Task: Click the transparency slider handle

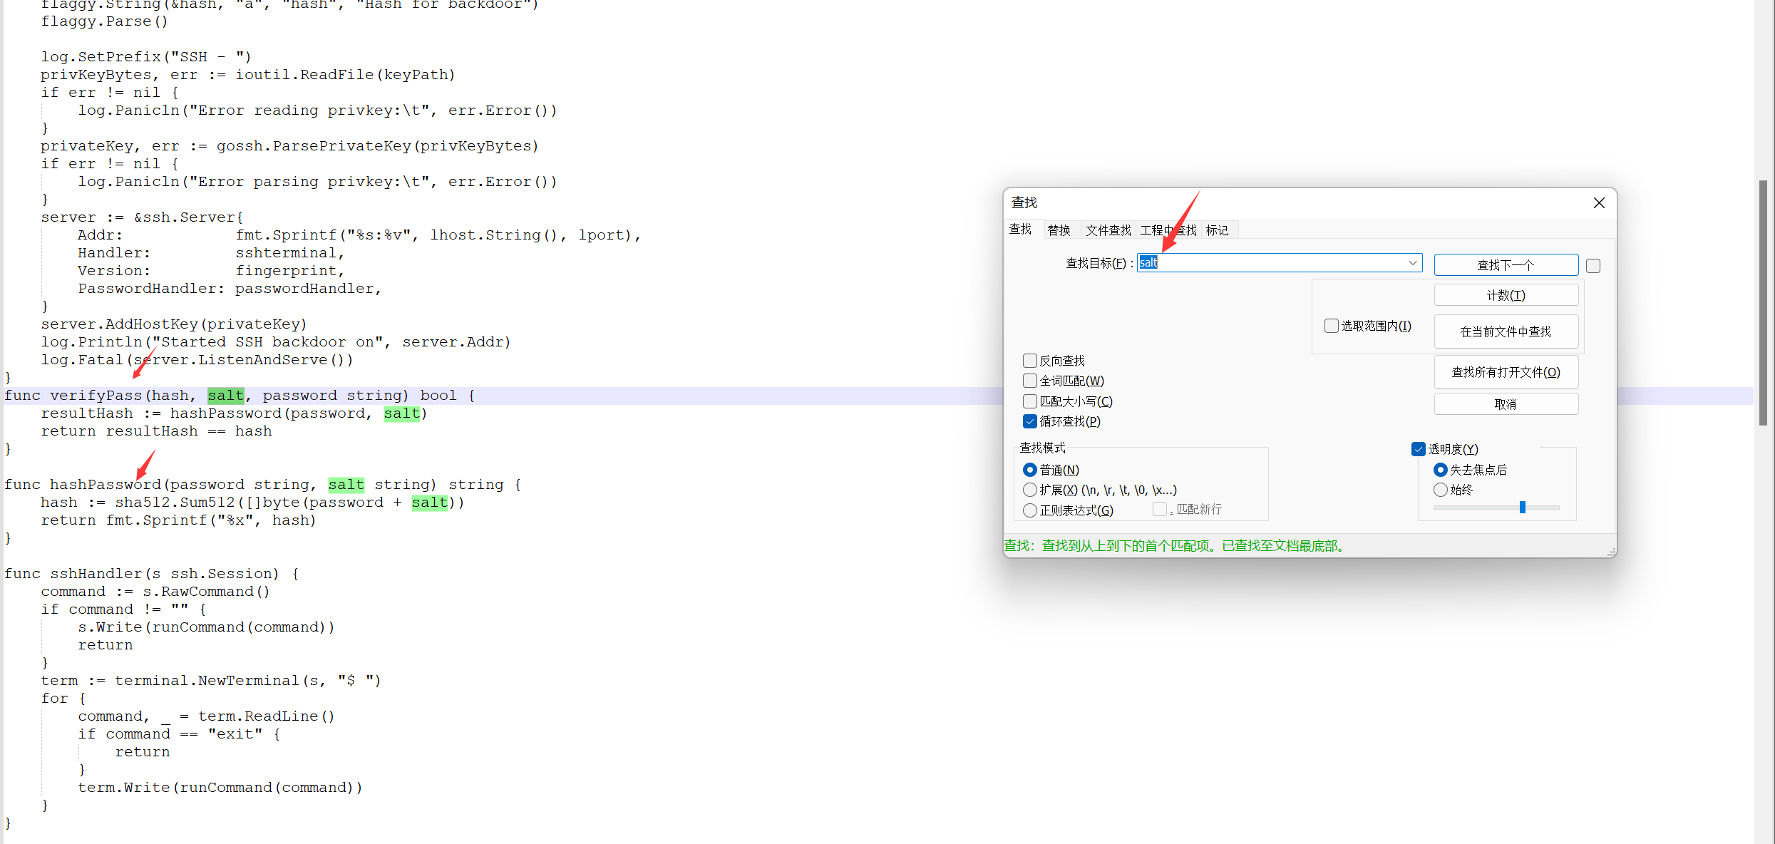Action: (x=1522, y=507)
